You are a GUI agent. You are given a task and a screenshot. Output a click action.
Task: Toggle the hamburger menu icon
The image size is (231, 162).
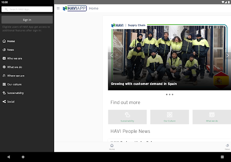(x=58, y=9)
